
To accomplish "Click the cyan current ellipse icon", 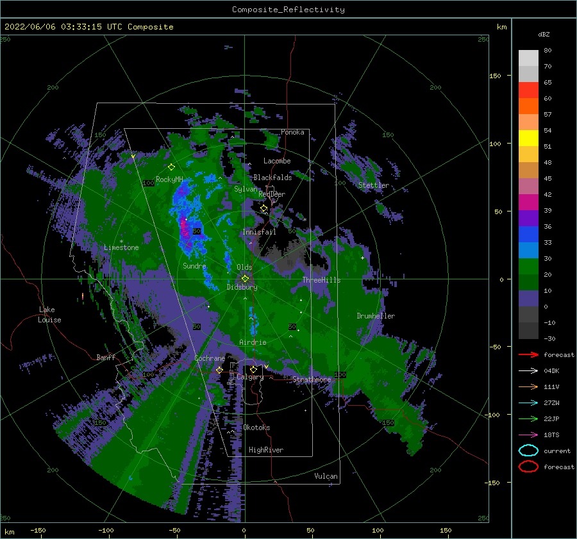I will [528, 451].
